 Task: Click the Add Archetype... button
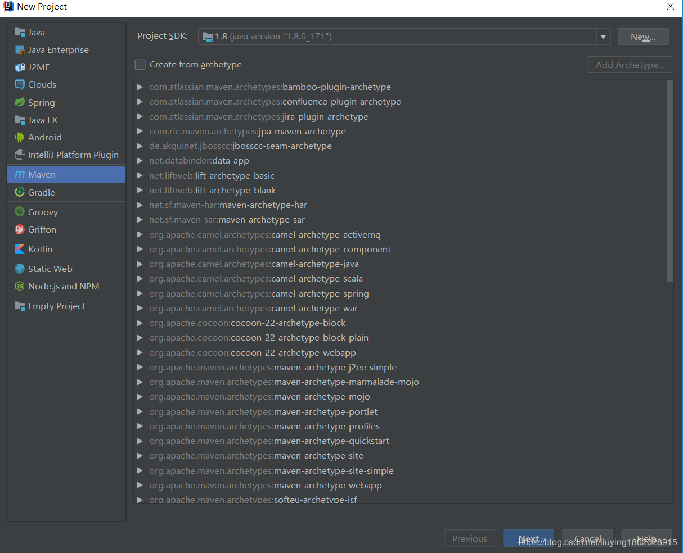[630, 65]
